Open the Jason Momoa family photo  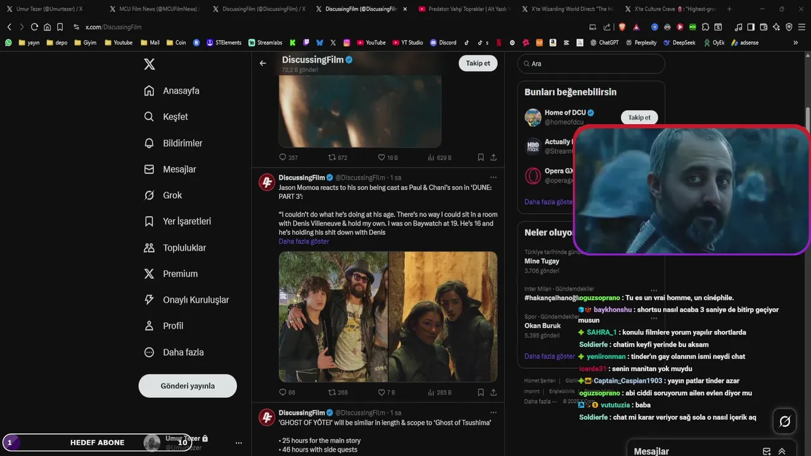(333, 317)
